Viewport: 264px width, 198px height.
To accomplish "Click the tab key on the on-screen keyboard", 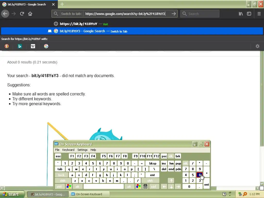I will (60, 169).
